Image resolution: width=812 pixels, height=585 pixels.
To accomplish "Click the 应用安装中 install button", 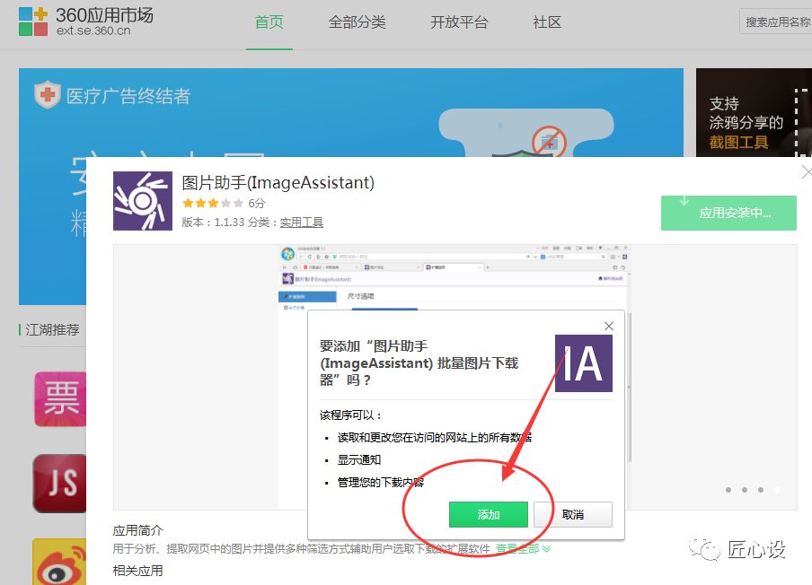I will [x=728, y=213].
